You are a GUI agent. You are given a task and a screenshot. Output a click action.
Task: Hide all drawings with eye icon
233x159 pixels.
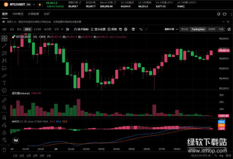4,140
